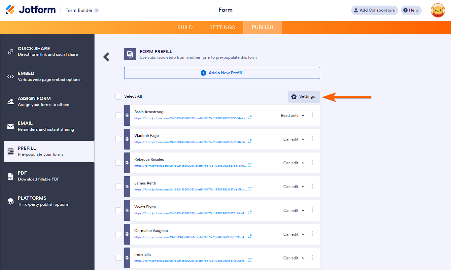Open external link icon for Germaine Vaughan
The height and width of the screenshot is (270, 451).
tap(250, 236)
